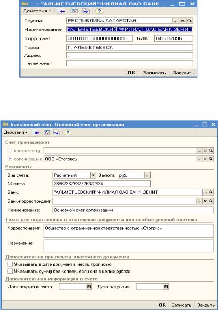
Task: Open calendar for Дата закрытия
Action: [x=166, y=287]
